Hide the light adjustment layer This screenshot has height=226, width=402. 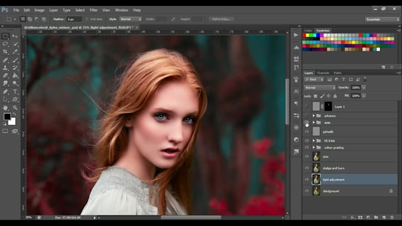(x=307, y=179)
